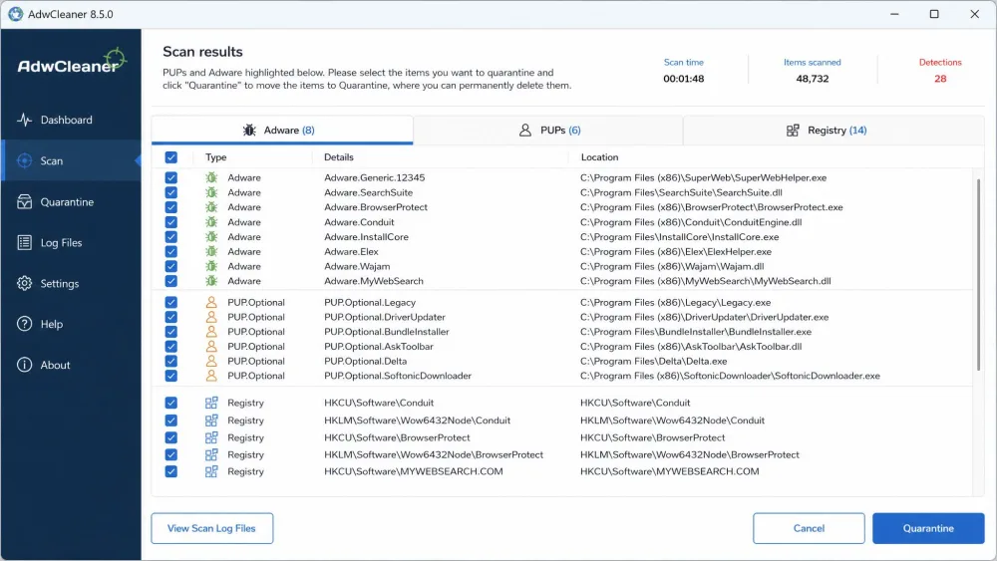Click the Log Files list icon
Viewport: 997px width, 561px height.
[x=24, y=243]
